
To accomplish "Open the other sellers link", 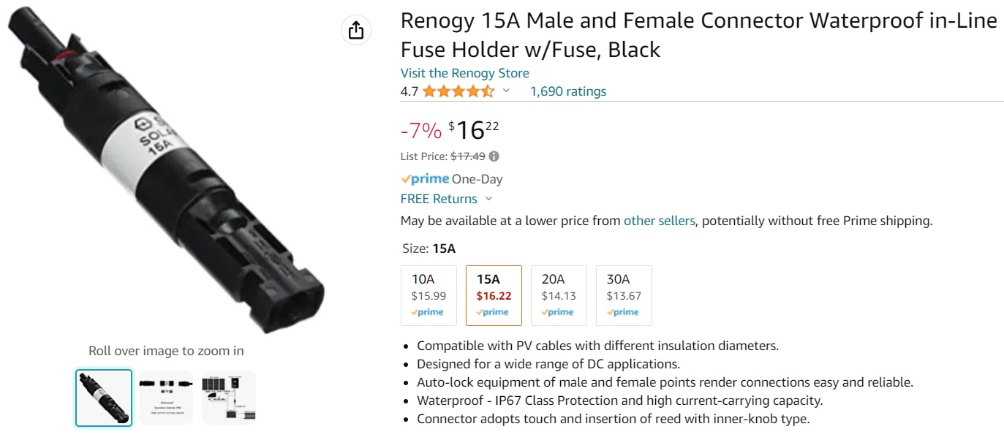I will pos(659,221).
